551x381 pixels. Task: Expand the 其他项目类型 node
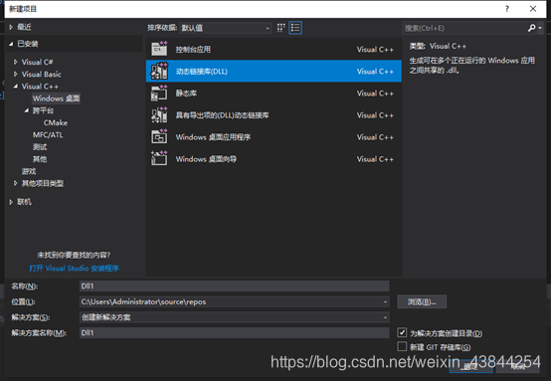click(x=16, y=183)
